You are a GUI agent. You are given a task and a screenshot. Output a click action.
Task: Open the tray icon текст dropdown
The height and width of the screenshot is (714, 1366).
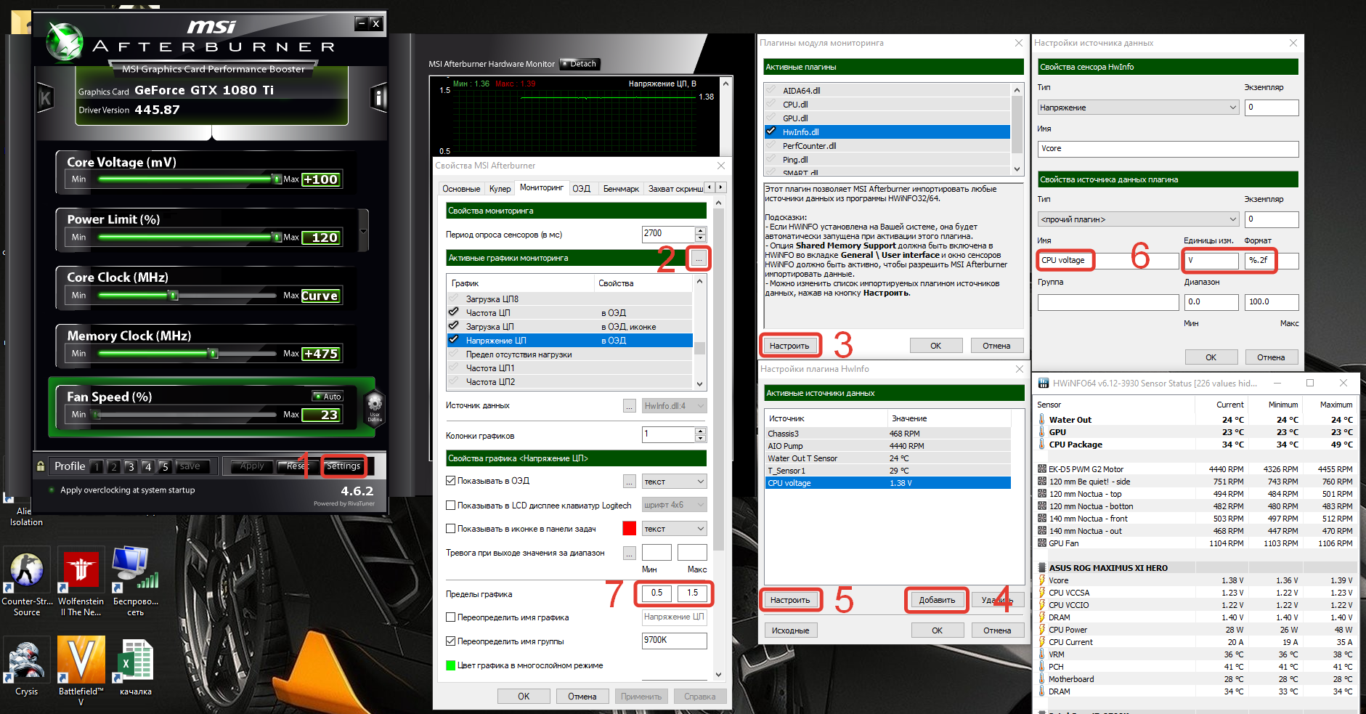pyautogui.click(x=674, y=529)
